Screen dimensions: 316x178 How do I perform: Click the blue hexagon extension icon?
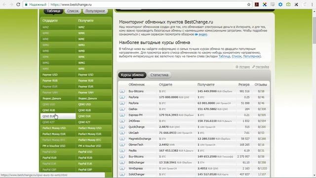click(280, 4)
